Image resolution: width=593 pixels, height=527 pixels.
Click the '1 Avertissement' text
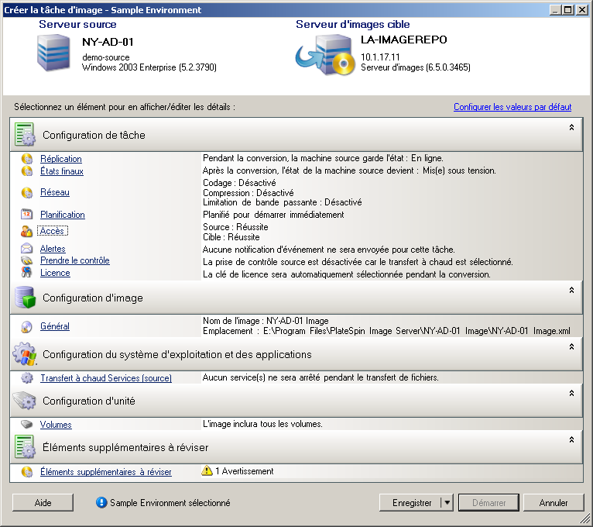coord(245,471)
